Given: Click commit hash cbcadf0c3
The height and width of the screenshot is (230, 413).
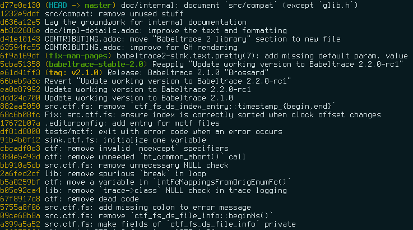Looking at the screenshot, I should 20,149.
